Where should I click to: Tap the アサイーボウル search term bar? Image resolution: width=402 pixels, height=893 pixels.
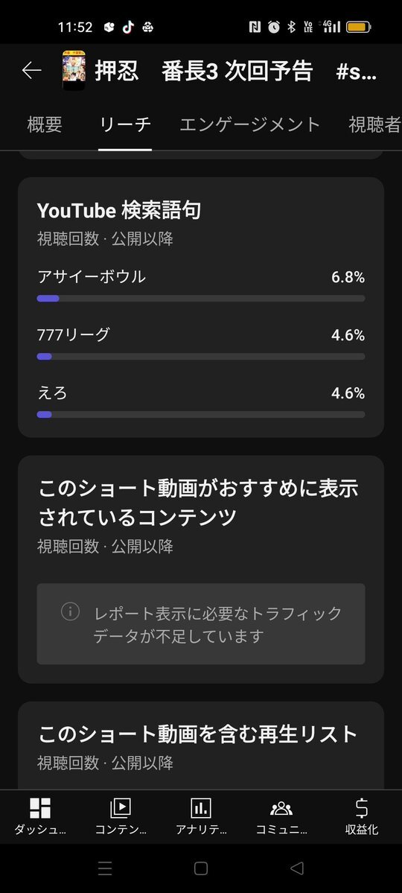(x=201, y=299)
